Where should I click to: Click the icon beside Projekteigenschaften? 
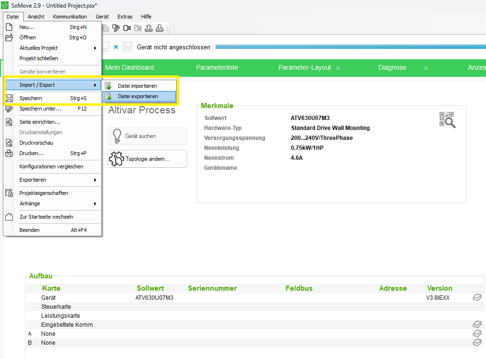[9, 193]
